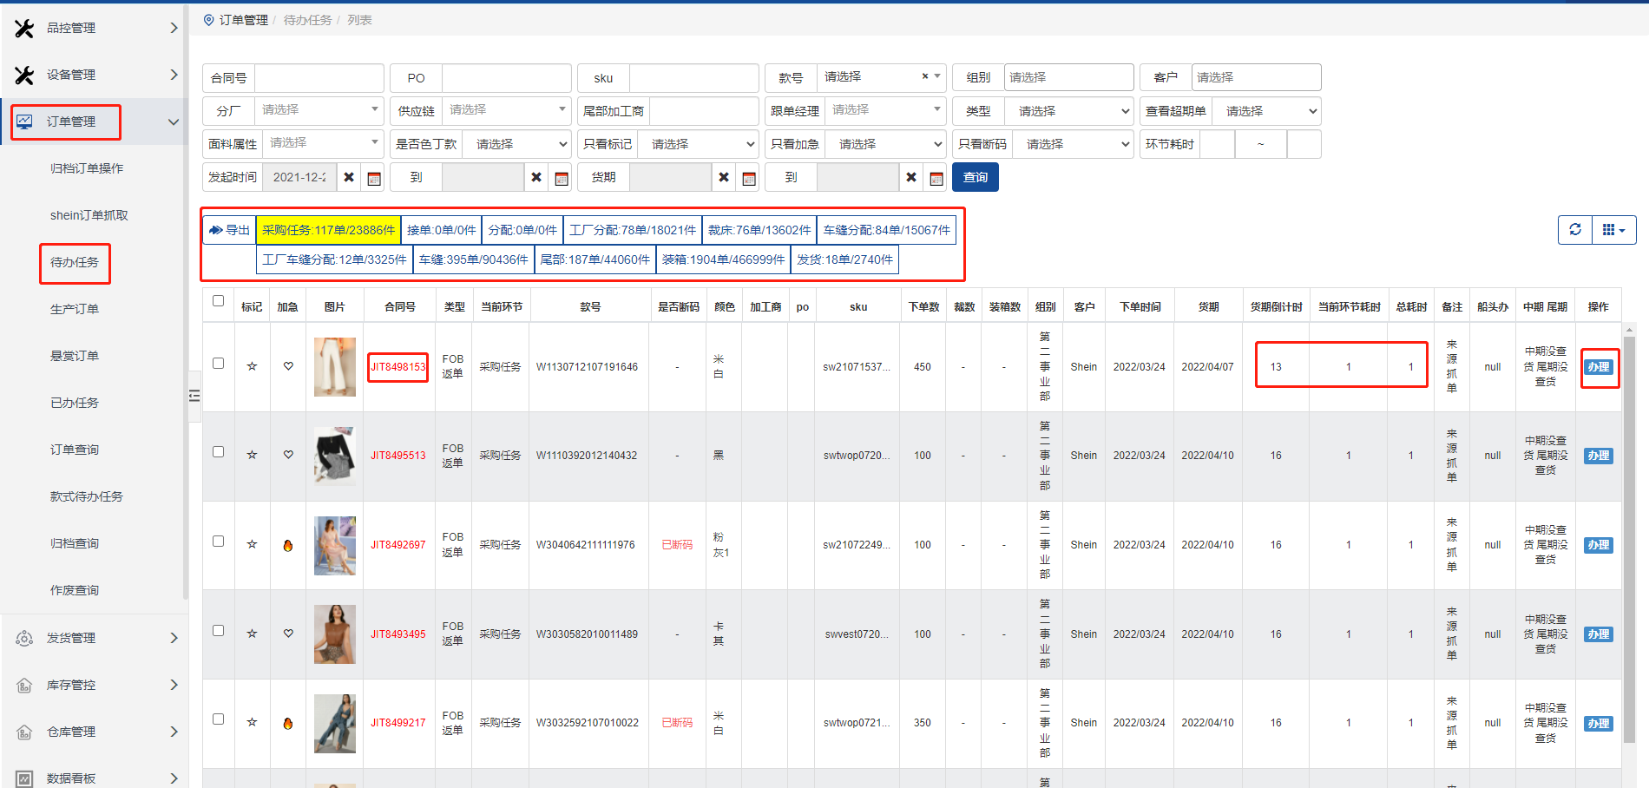This screenshot has width=1649, height=788.
Task: Click the refresh icon button above the table
Action: tap(1575, 230)
